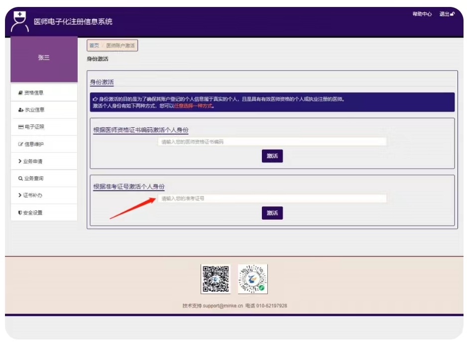Screen dimensions: 467x344
Task: Click the edit icon beside 信息维护
Action: coord(20,144)
